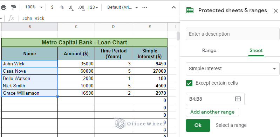Select column B header
This screenshot has height=137, width=280.
pos(30,27)
